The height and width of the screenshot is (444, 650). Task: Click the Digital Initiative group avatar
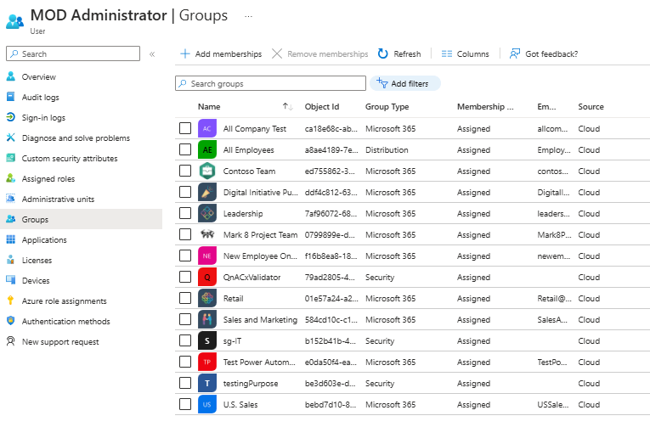coord(207,192)
